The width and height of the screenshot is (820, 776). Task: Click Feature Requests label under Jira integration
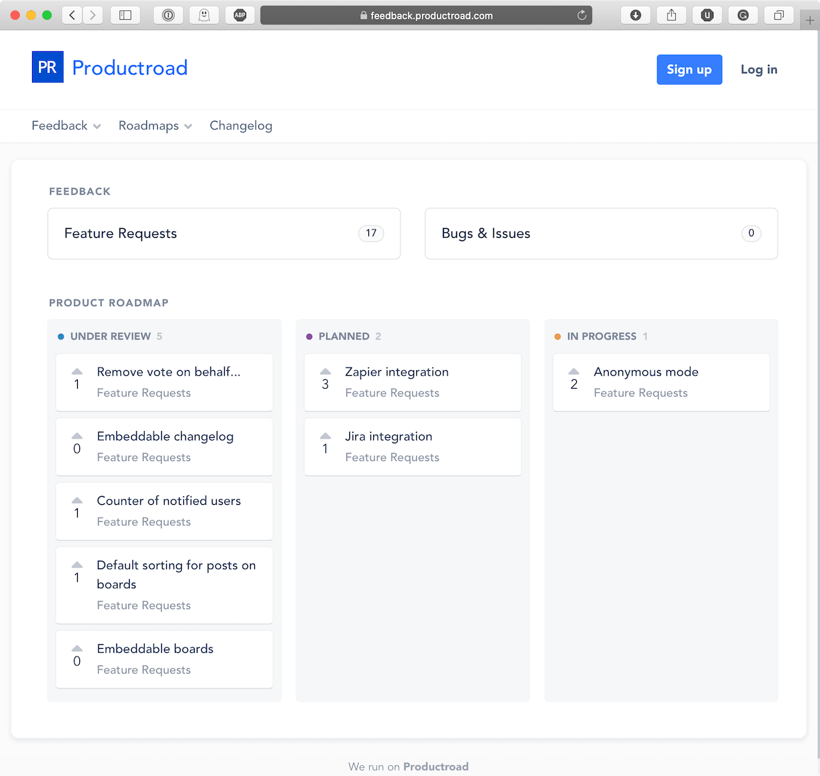392,457
